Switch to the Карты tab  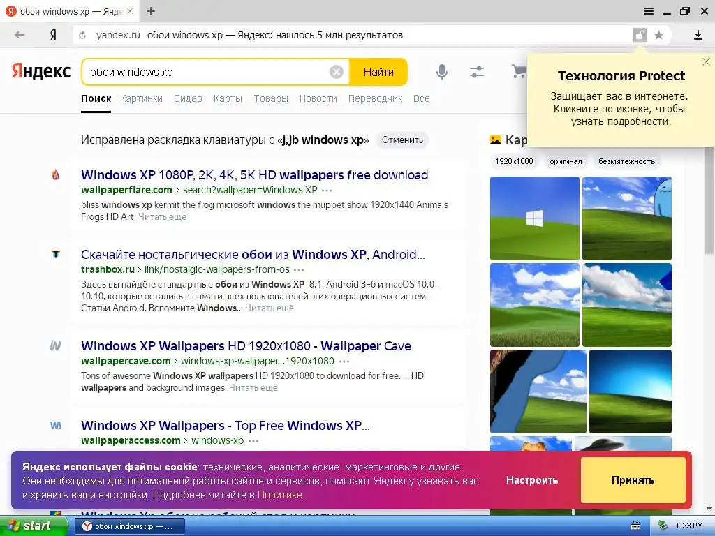coord(228,98)
